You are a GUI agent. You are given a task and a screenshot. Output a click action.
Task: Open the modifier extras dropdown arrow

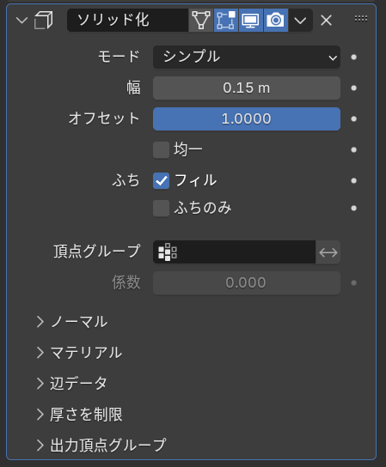tap(300, 21)
